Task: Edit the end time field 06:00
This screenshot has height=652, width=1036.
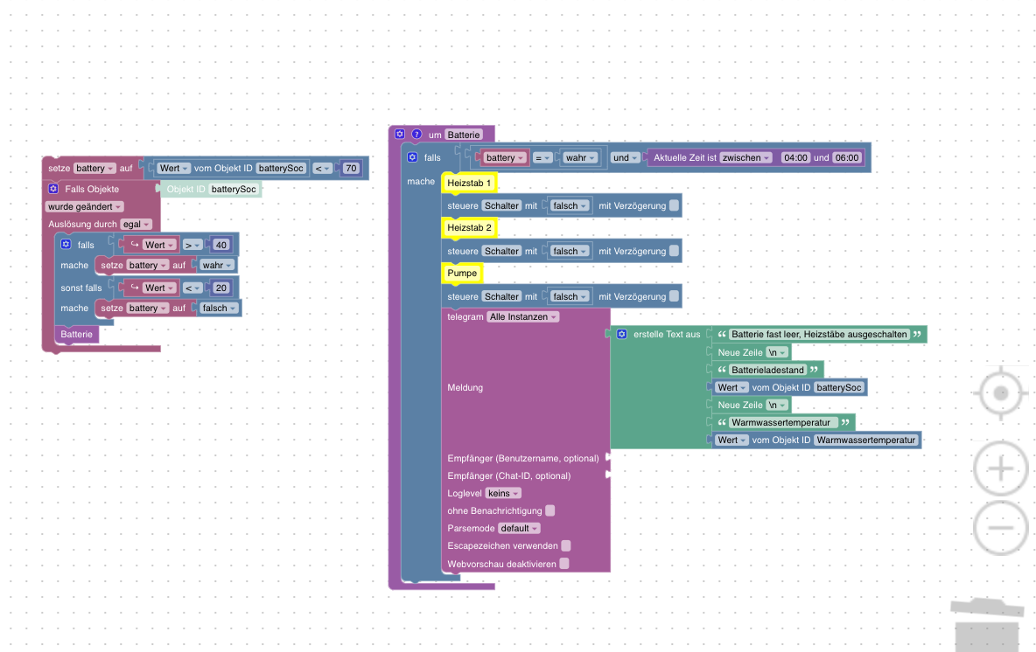Action: [x=847, y=157]
